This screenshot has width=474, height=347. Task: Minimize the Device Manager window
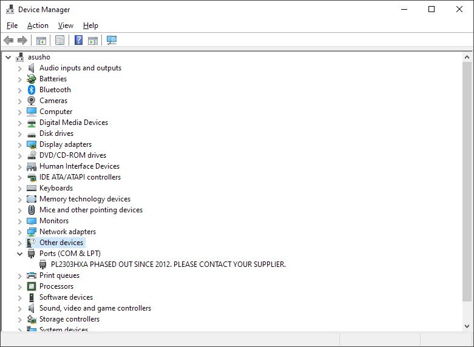point(404,9)
